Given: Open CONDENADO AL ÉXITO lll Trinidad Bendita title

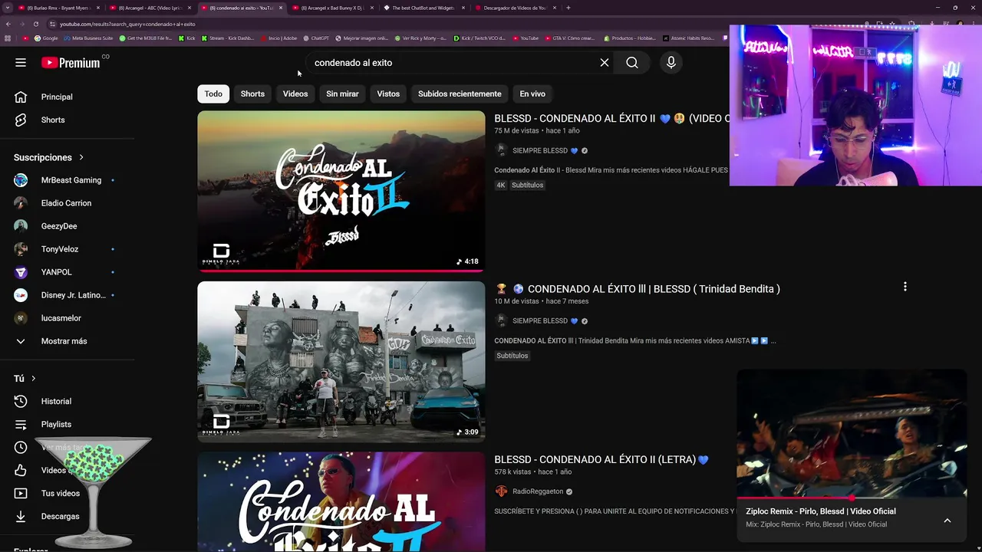Looking at the screenshot, I should (638, 289).
